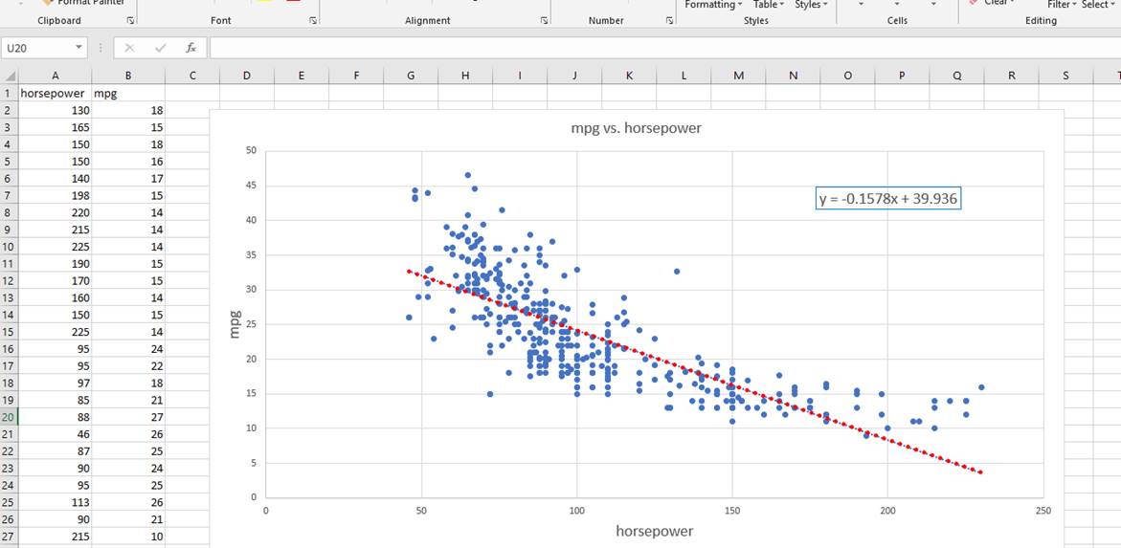The height and width of the screenshot is (548, 1121).
Task: Select cell with value 46
Action: point(56,434)
